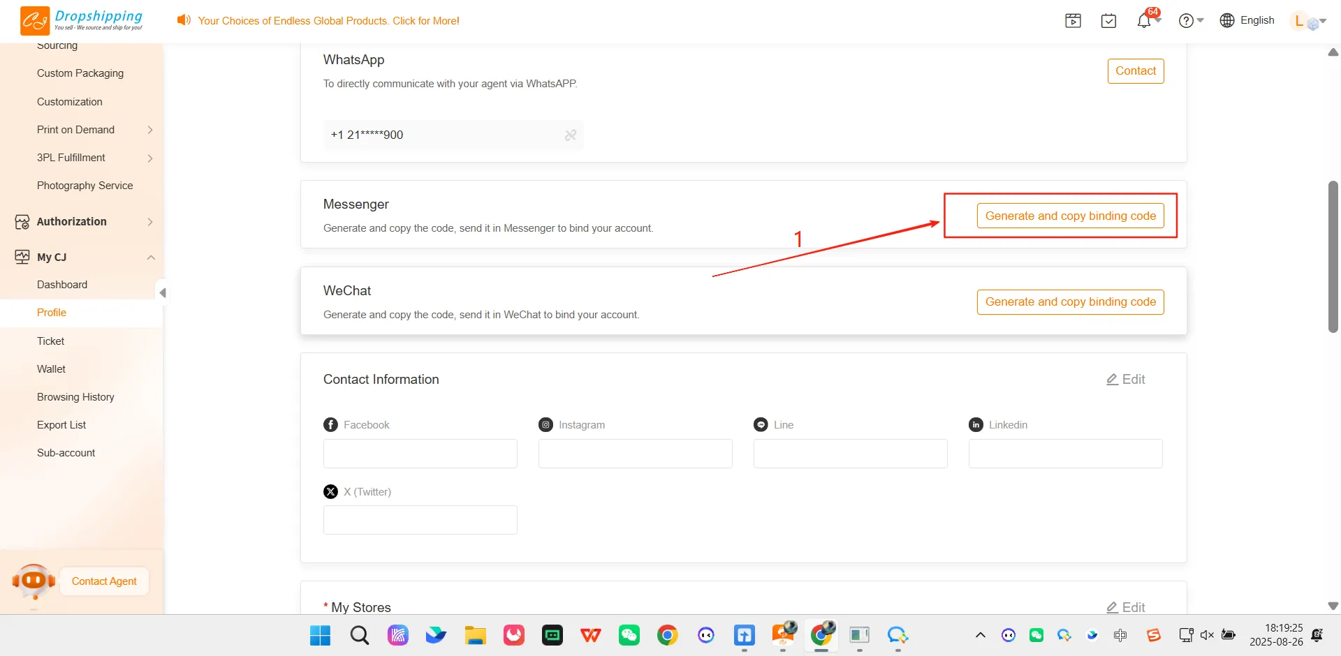1341x656 pixels.
Task: Click the announcement speaker icon
Action: click(184, 20)
